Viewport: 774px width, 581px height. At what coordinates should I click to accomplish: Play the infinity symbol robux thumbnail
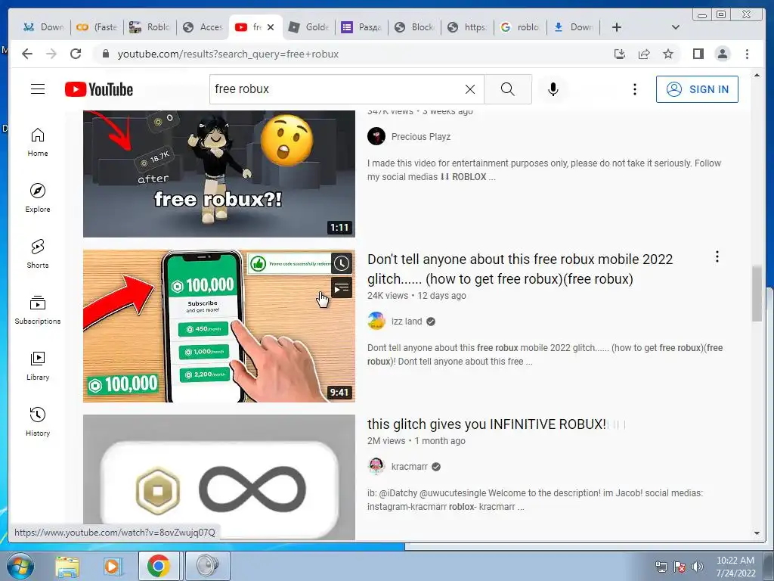pyautogui.click(x=219, y=477)
